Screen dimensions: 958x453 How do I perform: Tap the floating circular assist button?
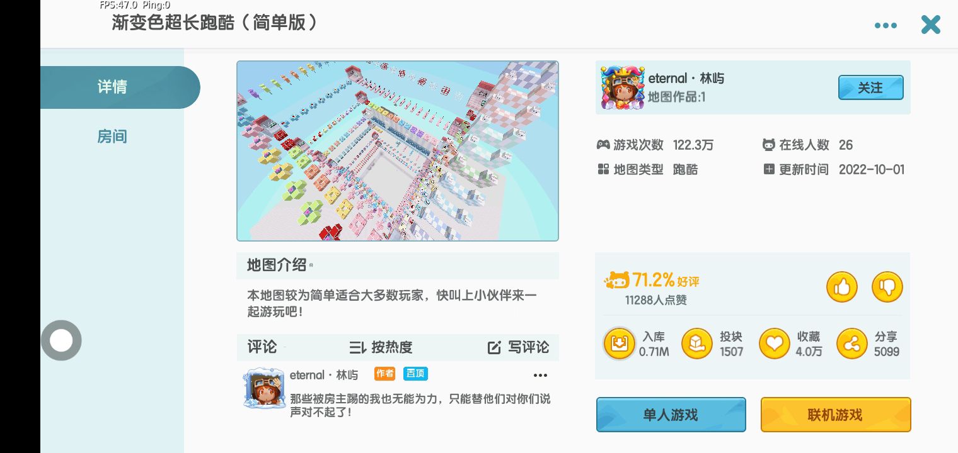coord(61,340)
